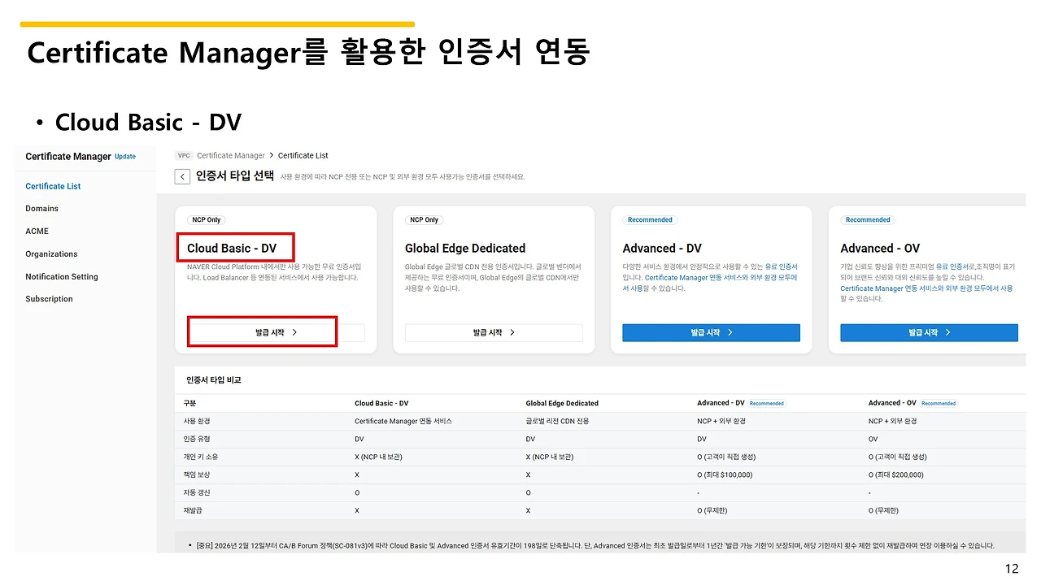This screenshot has width=1041, height=585.
Task: Click the 인증 유형 row label
Action: click(x=197, y=439)
